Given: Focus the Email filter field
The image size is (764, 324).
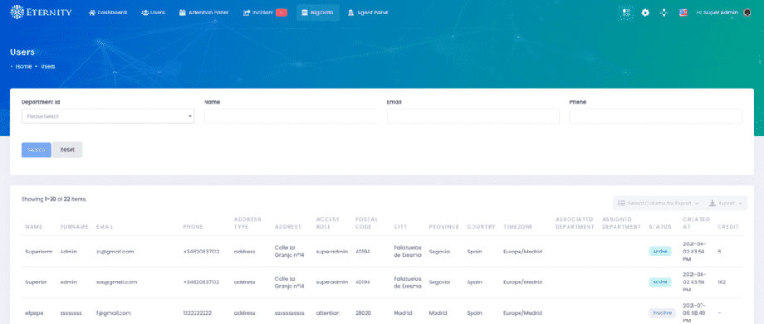Looking at the screenshot, I should (473, 116).
